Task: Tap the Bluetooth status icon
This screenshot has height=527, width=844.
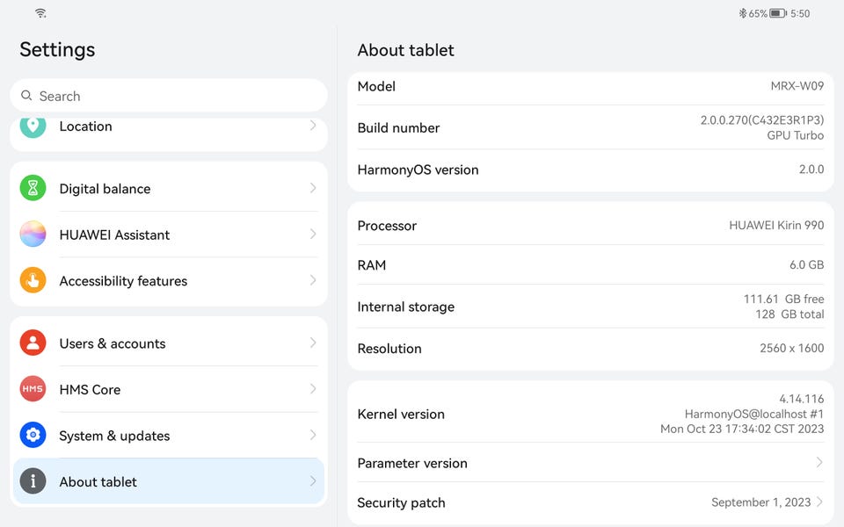Action: [742, 13]
